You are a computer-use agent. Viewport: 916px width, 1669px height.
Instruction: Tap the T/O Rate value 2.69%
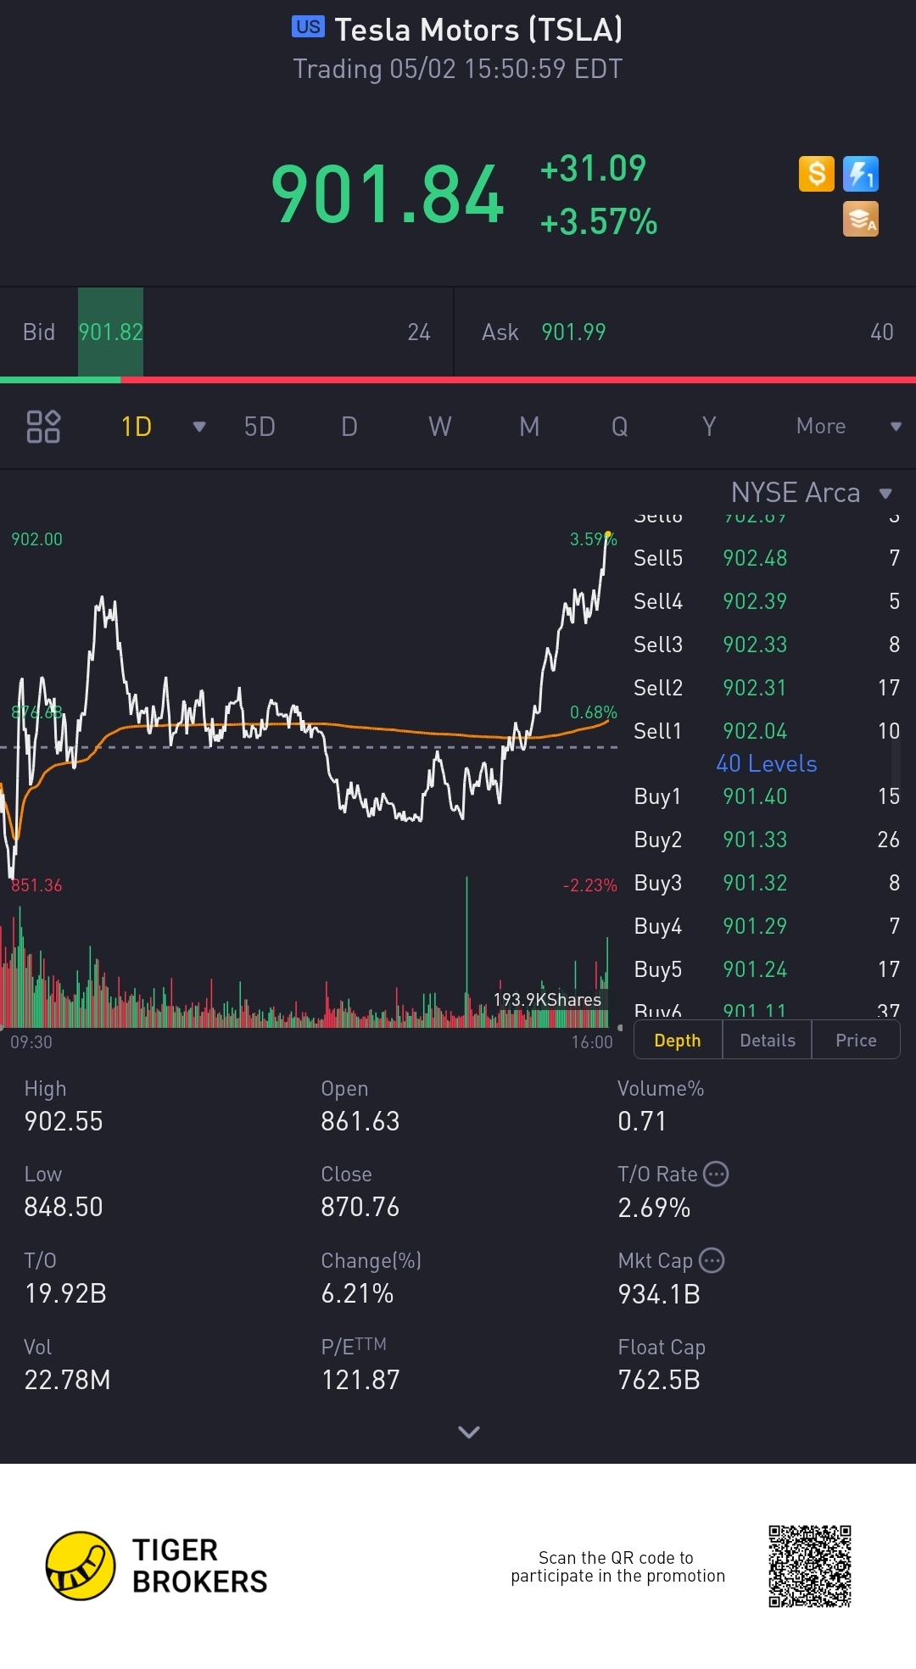pyautogui.click(x=654, y=1208)
